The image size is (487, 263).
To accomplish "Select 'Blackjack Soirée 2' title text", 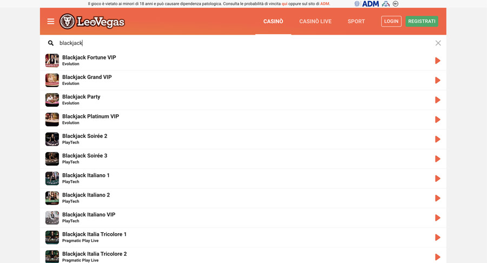I will (85, 136).
